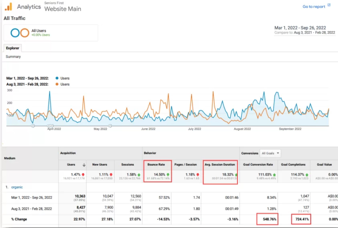
Task: Follow the Go to report link
Action: pyautogui.click(x=314, y=7)
